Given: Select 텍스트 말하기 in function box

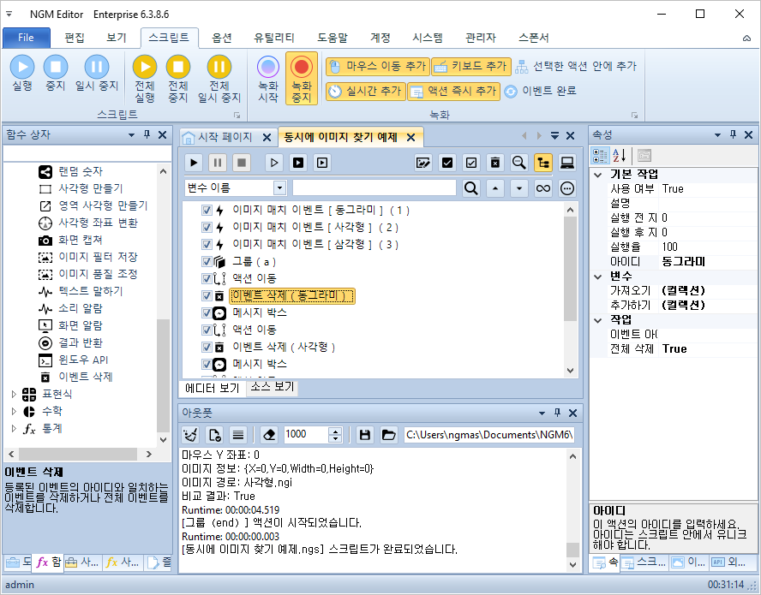Looking at the screenshot, I should [x=90, y=291].
